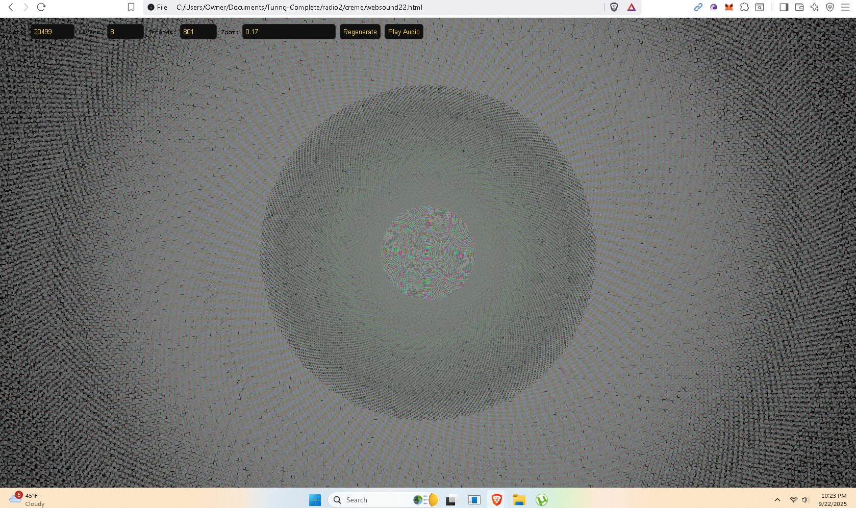
Task: Open Brave Rewards triangle icon
Action: (x=632, y=7)
